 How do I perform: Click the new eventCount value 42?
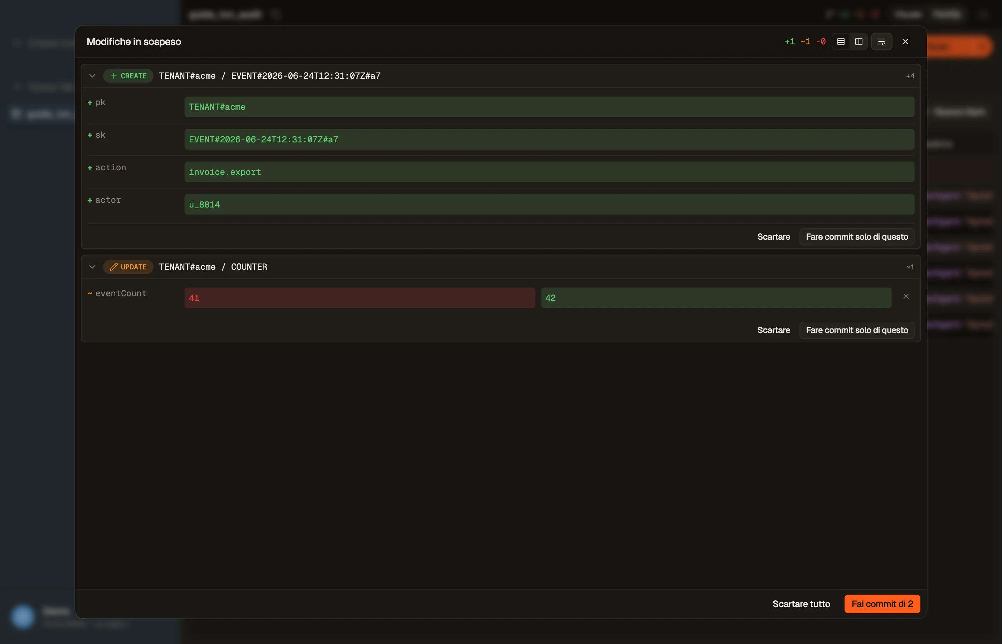point(716,298)
